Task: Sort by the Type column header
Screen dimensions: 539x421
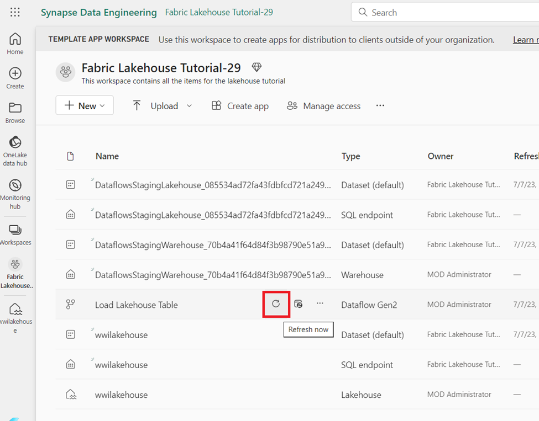Action: [350, 156]
